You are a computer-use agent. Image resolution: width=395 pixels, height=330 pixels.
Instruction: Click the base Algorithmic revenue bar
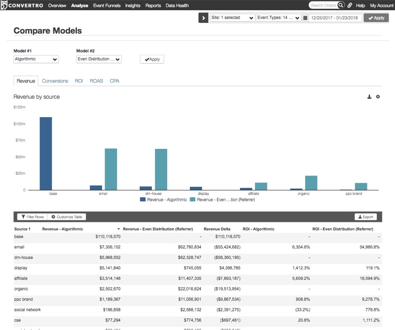coord(46,153)
